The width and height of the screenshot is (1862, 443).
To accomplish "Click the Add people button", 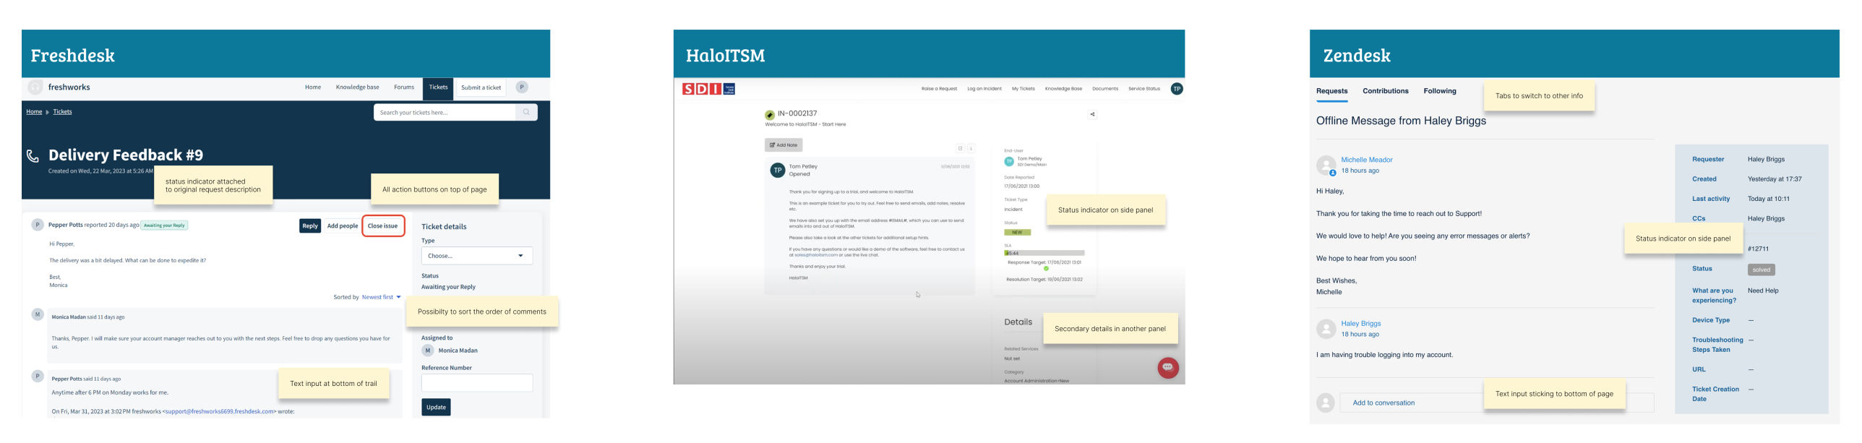I will point(343,225).
